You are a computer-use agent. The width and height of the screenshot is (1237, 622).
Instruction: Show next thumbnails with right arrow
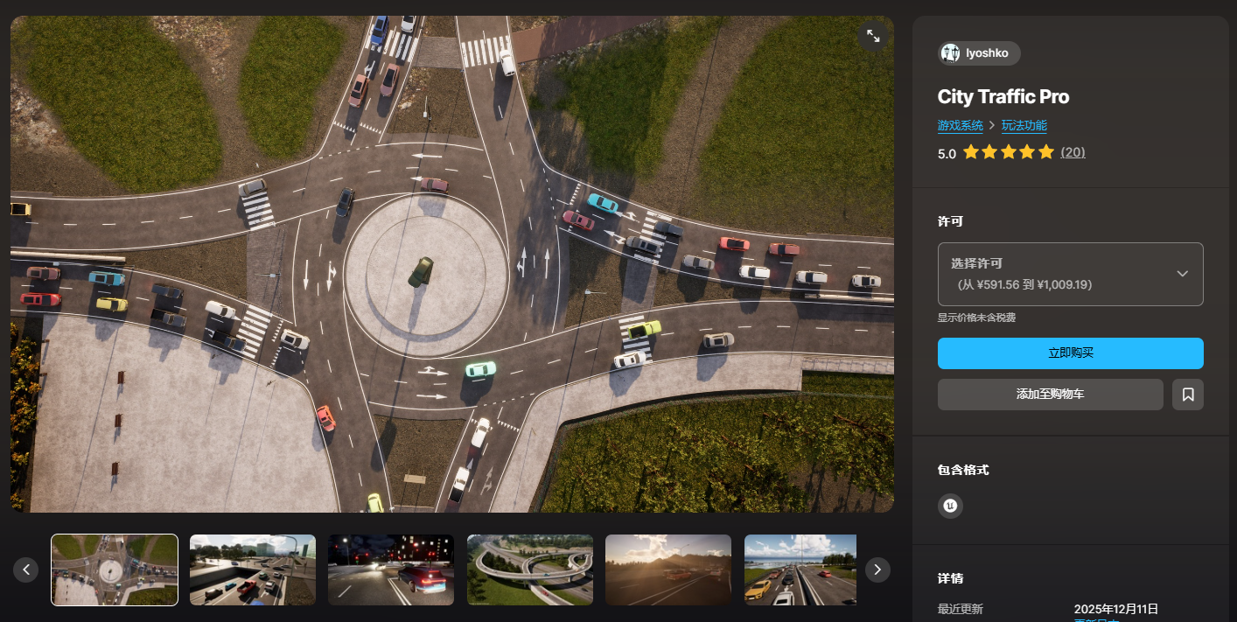[877, 570]
